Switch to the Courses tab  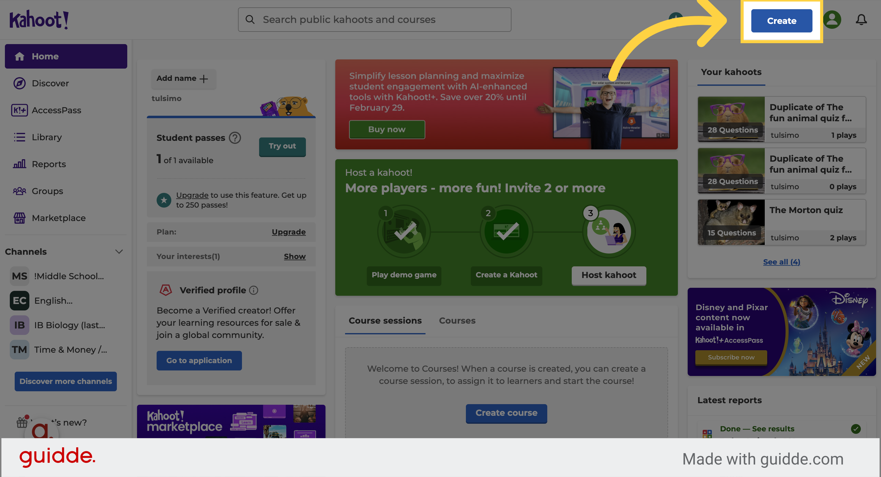coord(457,321)
